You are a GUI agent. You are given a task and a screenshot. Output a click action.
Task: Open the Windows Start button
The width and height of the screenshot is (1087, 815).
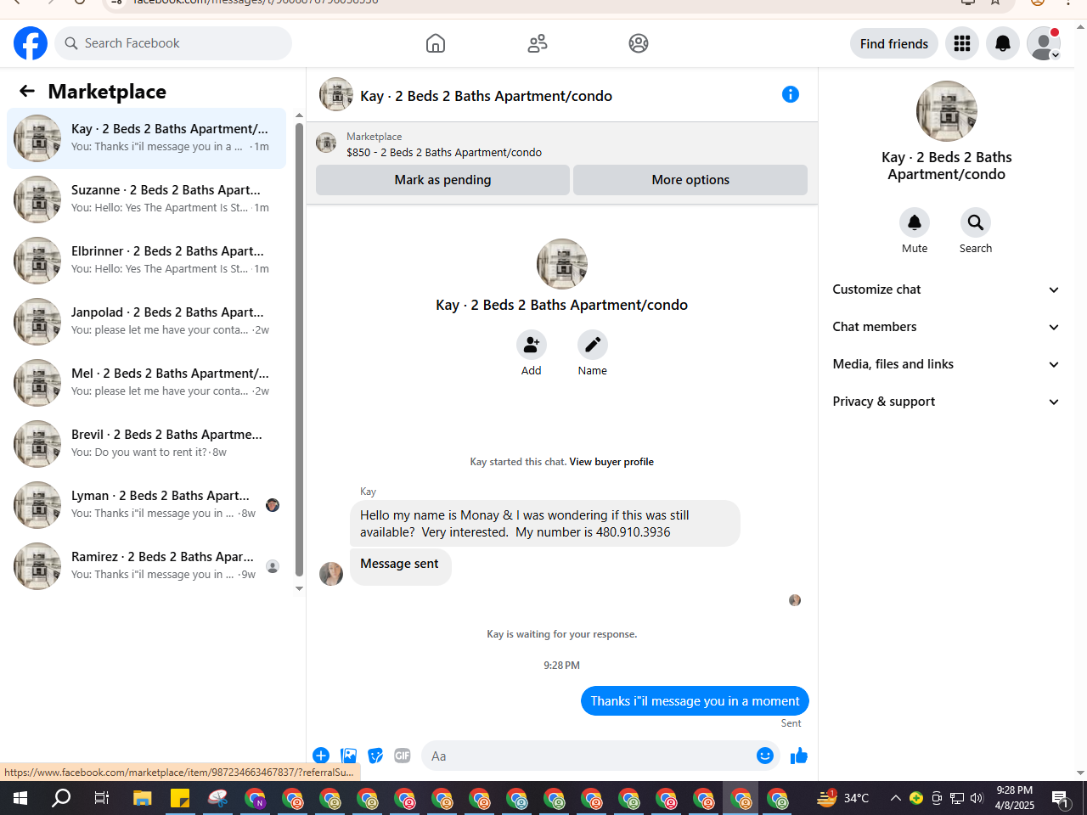pyautogui.click(x=20, y=798)
